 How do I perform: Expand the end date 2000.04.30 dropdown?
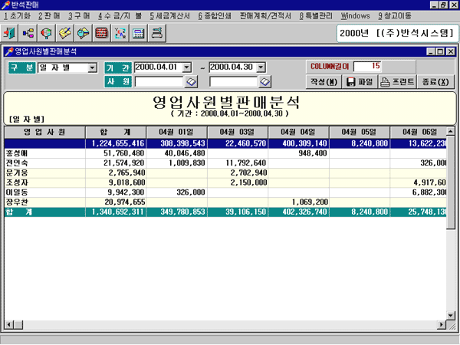pos(261,67)
